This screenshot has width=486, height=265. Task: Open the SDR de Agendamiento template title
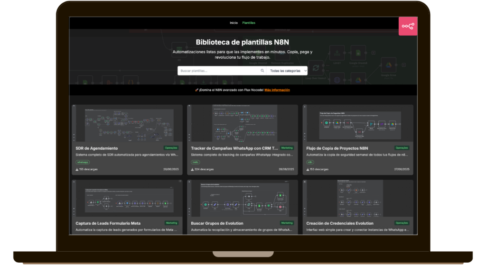[x=97, y=148]
